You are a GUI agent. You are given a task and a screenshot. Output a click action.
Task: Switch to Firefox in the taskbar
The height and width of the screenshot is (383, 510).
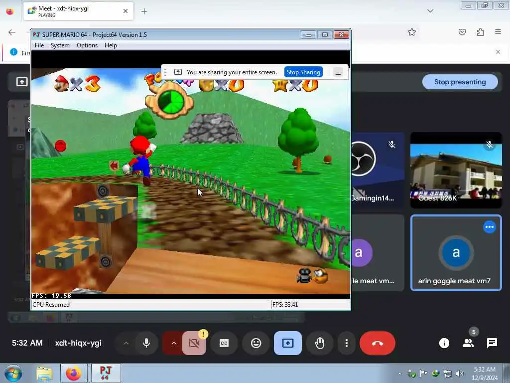coord(74,374)
